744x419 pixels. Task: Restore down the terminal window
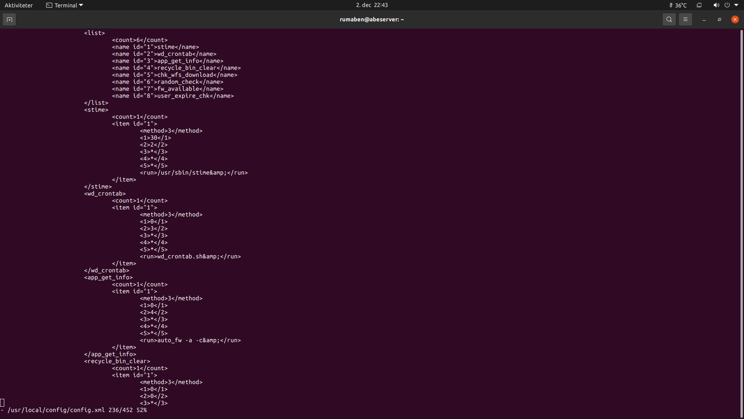click(x=719, y=19)
